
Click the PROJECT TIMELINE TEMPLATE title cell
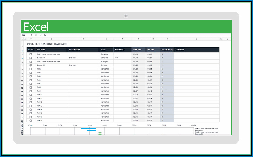pyautogui.click(x=47, y=44)
